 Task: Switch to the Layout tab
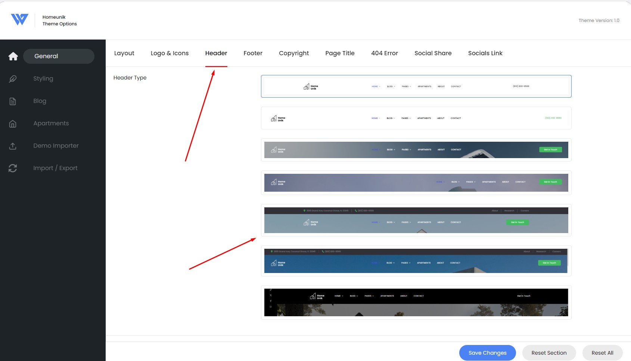[x=124, y=53]
